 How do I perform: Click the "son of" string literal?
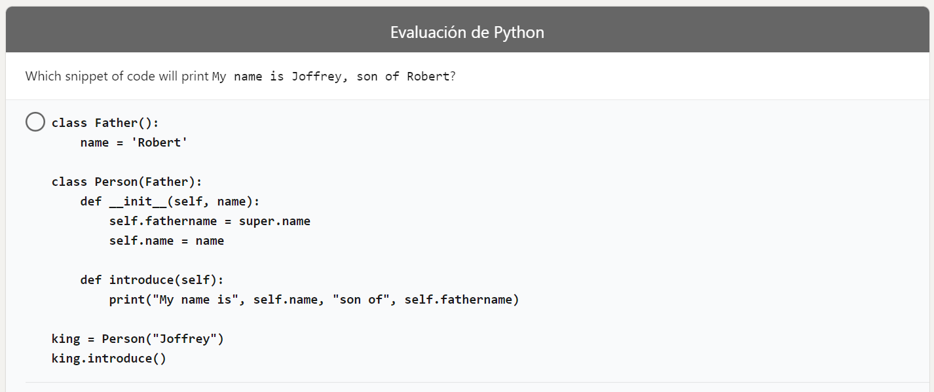click(360, 300)
